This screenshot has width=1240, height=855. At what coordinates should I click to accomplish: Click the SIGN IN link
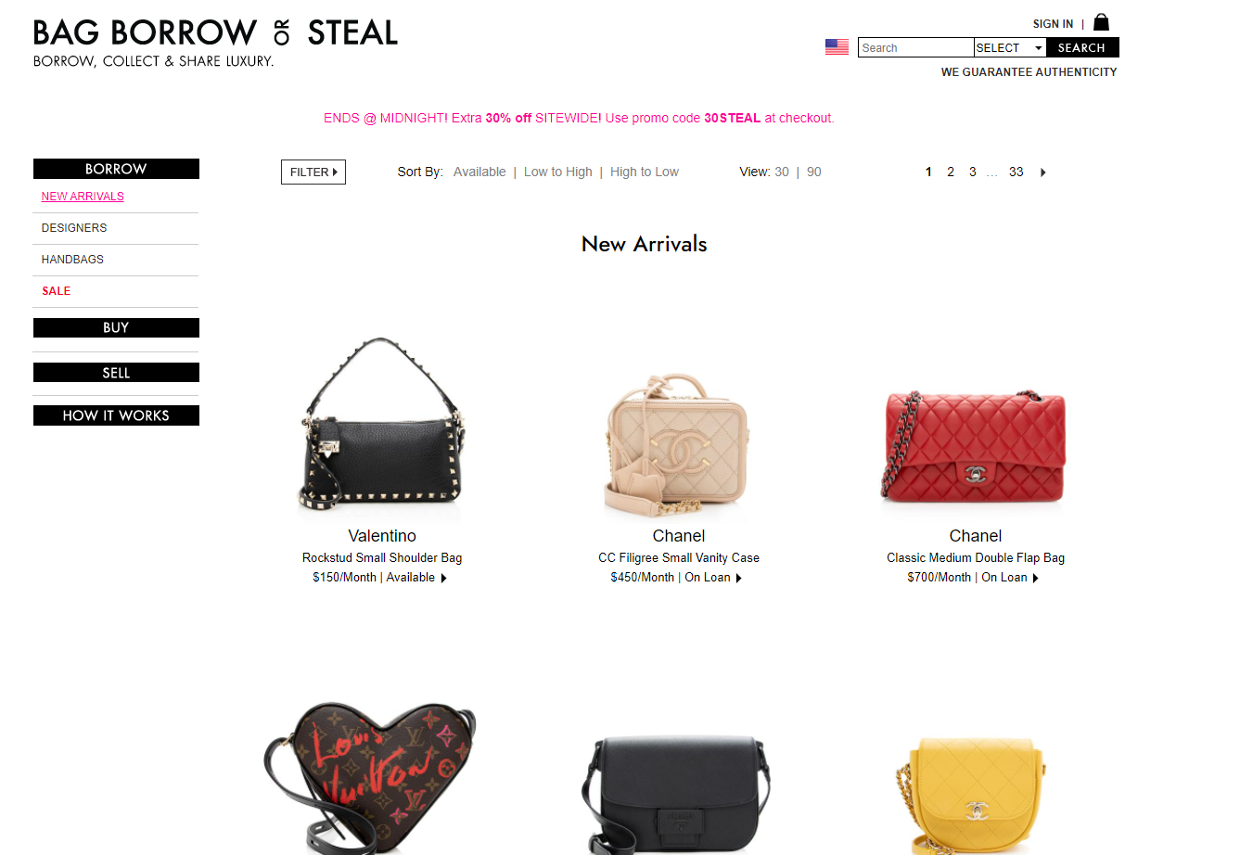[x=1054, y=24]
